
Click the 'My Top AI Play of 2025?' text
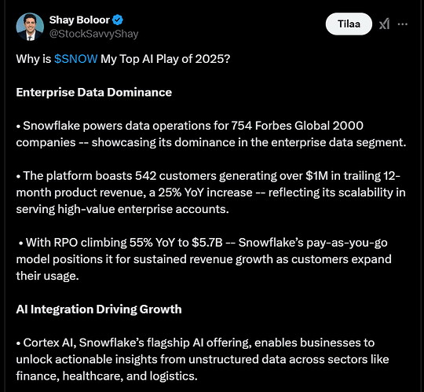[165, 59]
